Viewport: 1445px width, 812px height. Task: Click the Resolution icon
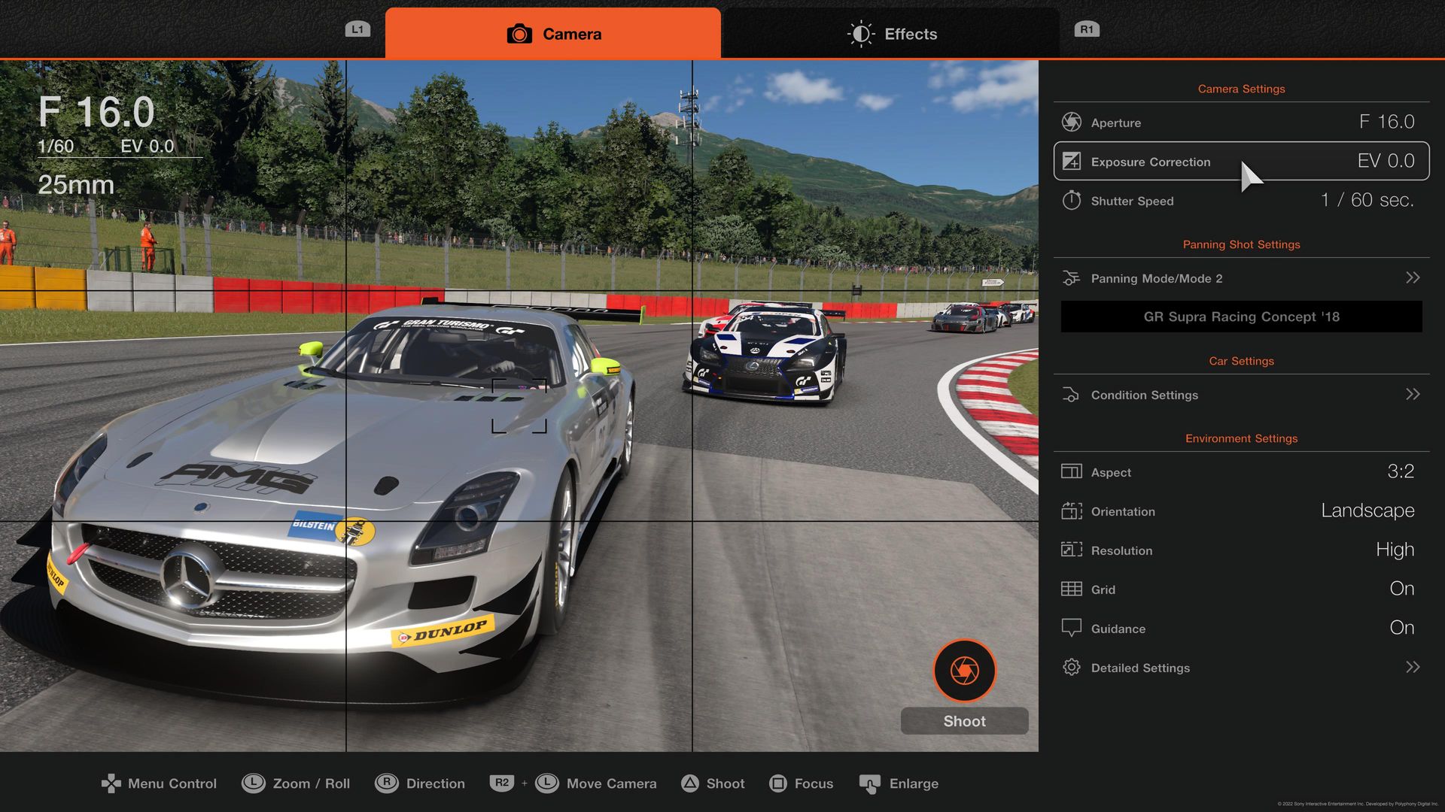click(x=1071, y=550)
